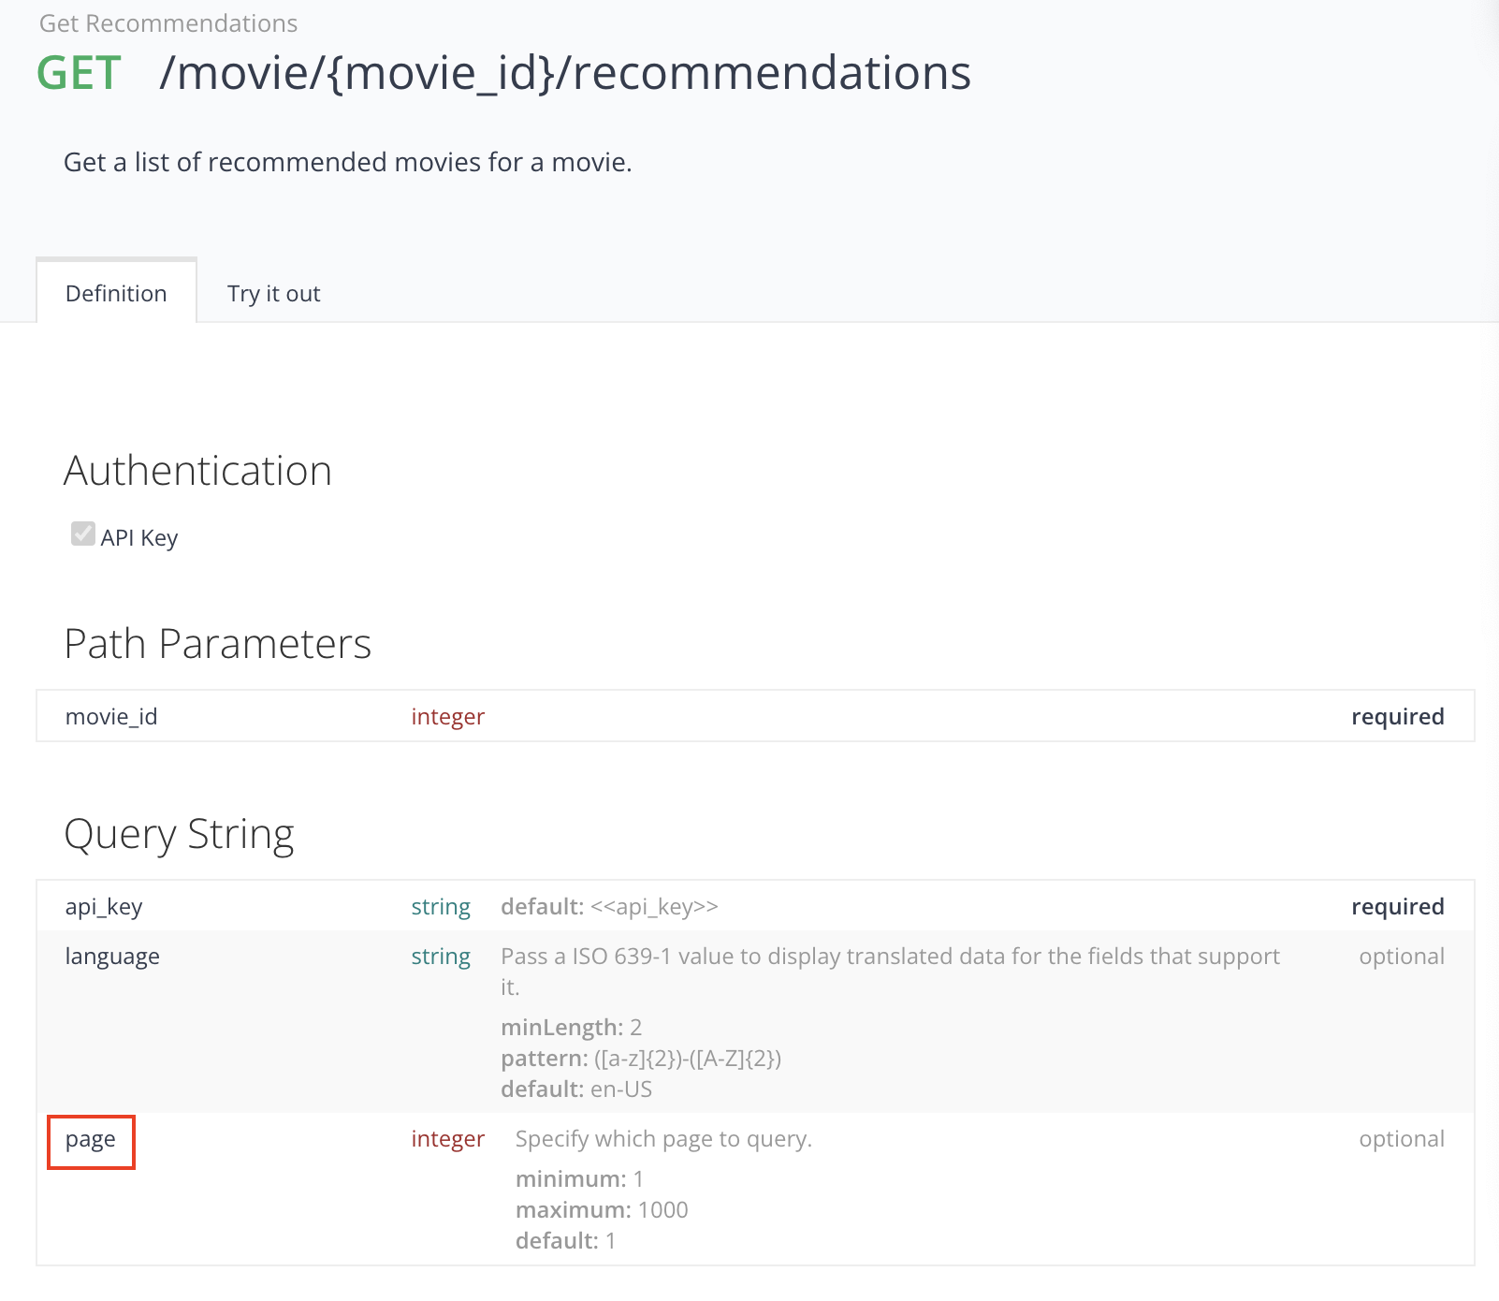Click the Authentication section heading

pyautogui.click(x=197, y=471)
